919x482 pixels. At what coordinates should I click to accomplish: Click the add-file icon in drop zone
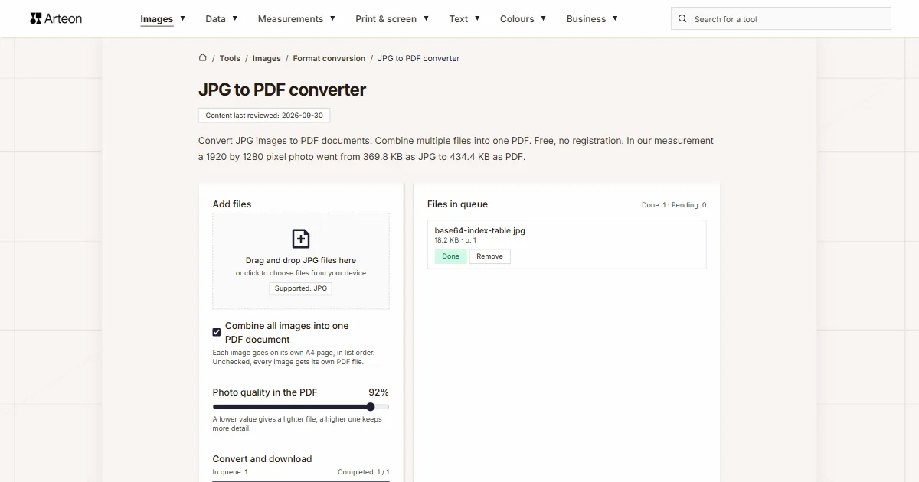pos(301,239)
